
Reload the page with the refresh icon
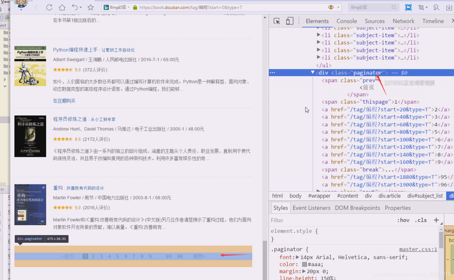tap(49, 7)
